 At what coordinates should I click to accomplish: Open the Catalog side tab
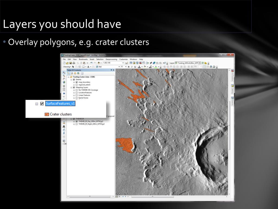pos(232,89)
